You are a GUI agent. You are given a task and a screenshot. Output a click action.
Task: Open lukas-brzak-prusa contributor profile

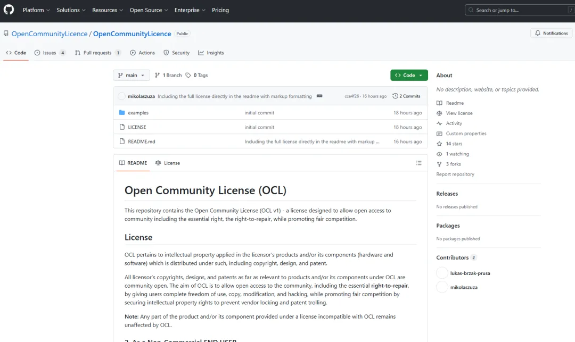[x=470, y=273]
